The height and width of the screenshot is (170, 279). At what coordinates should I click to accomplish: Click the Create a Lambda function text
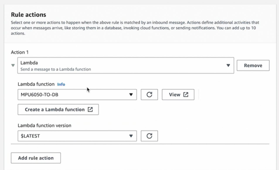[54, 110]
